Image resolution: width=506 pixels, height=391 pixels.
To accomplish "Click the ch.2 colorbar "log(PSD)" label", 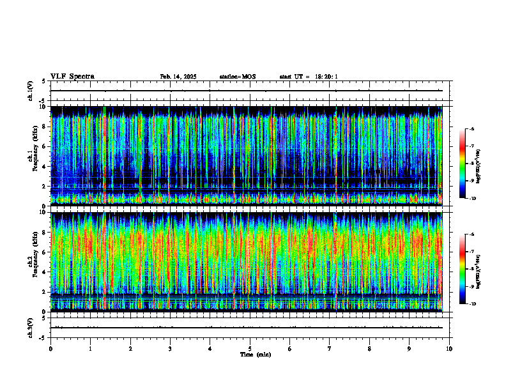I will (479, 272).
